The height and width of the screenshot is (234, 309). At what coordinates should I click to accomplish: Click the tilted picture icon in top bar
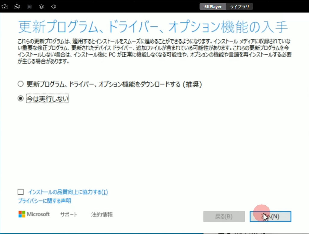click(17, 6)
